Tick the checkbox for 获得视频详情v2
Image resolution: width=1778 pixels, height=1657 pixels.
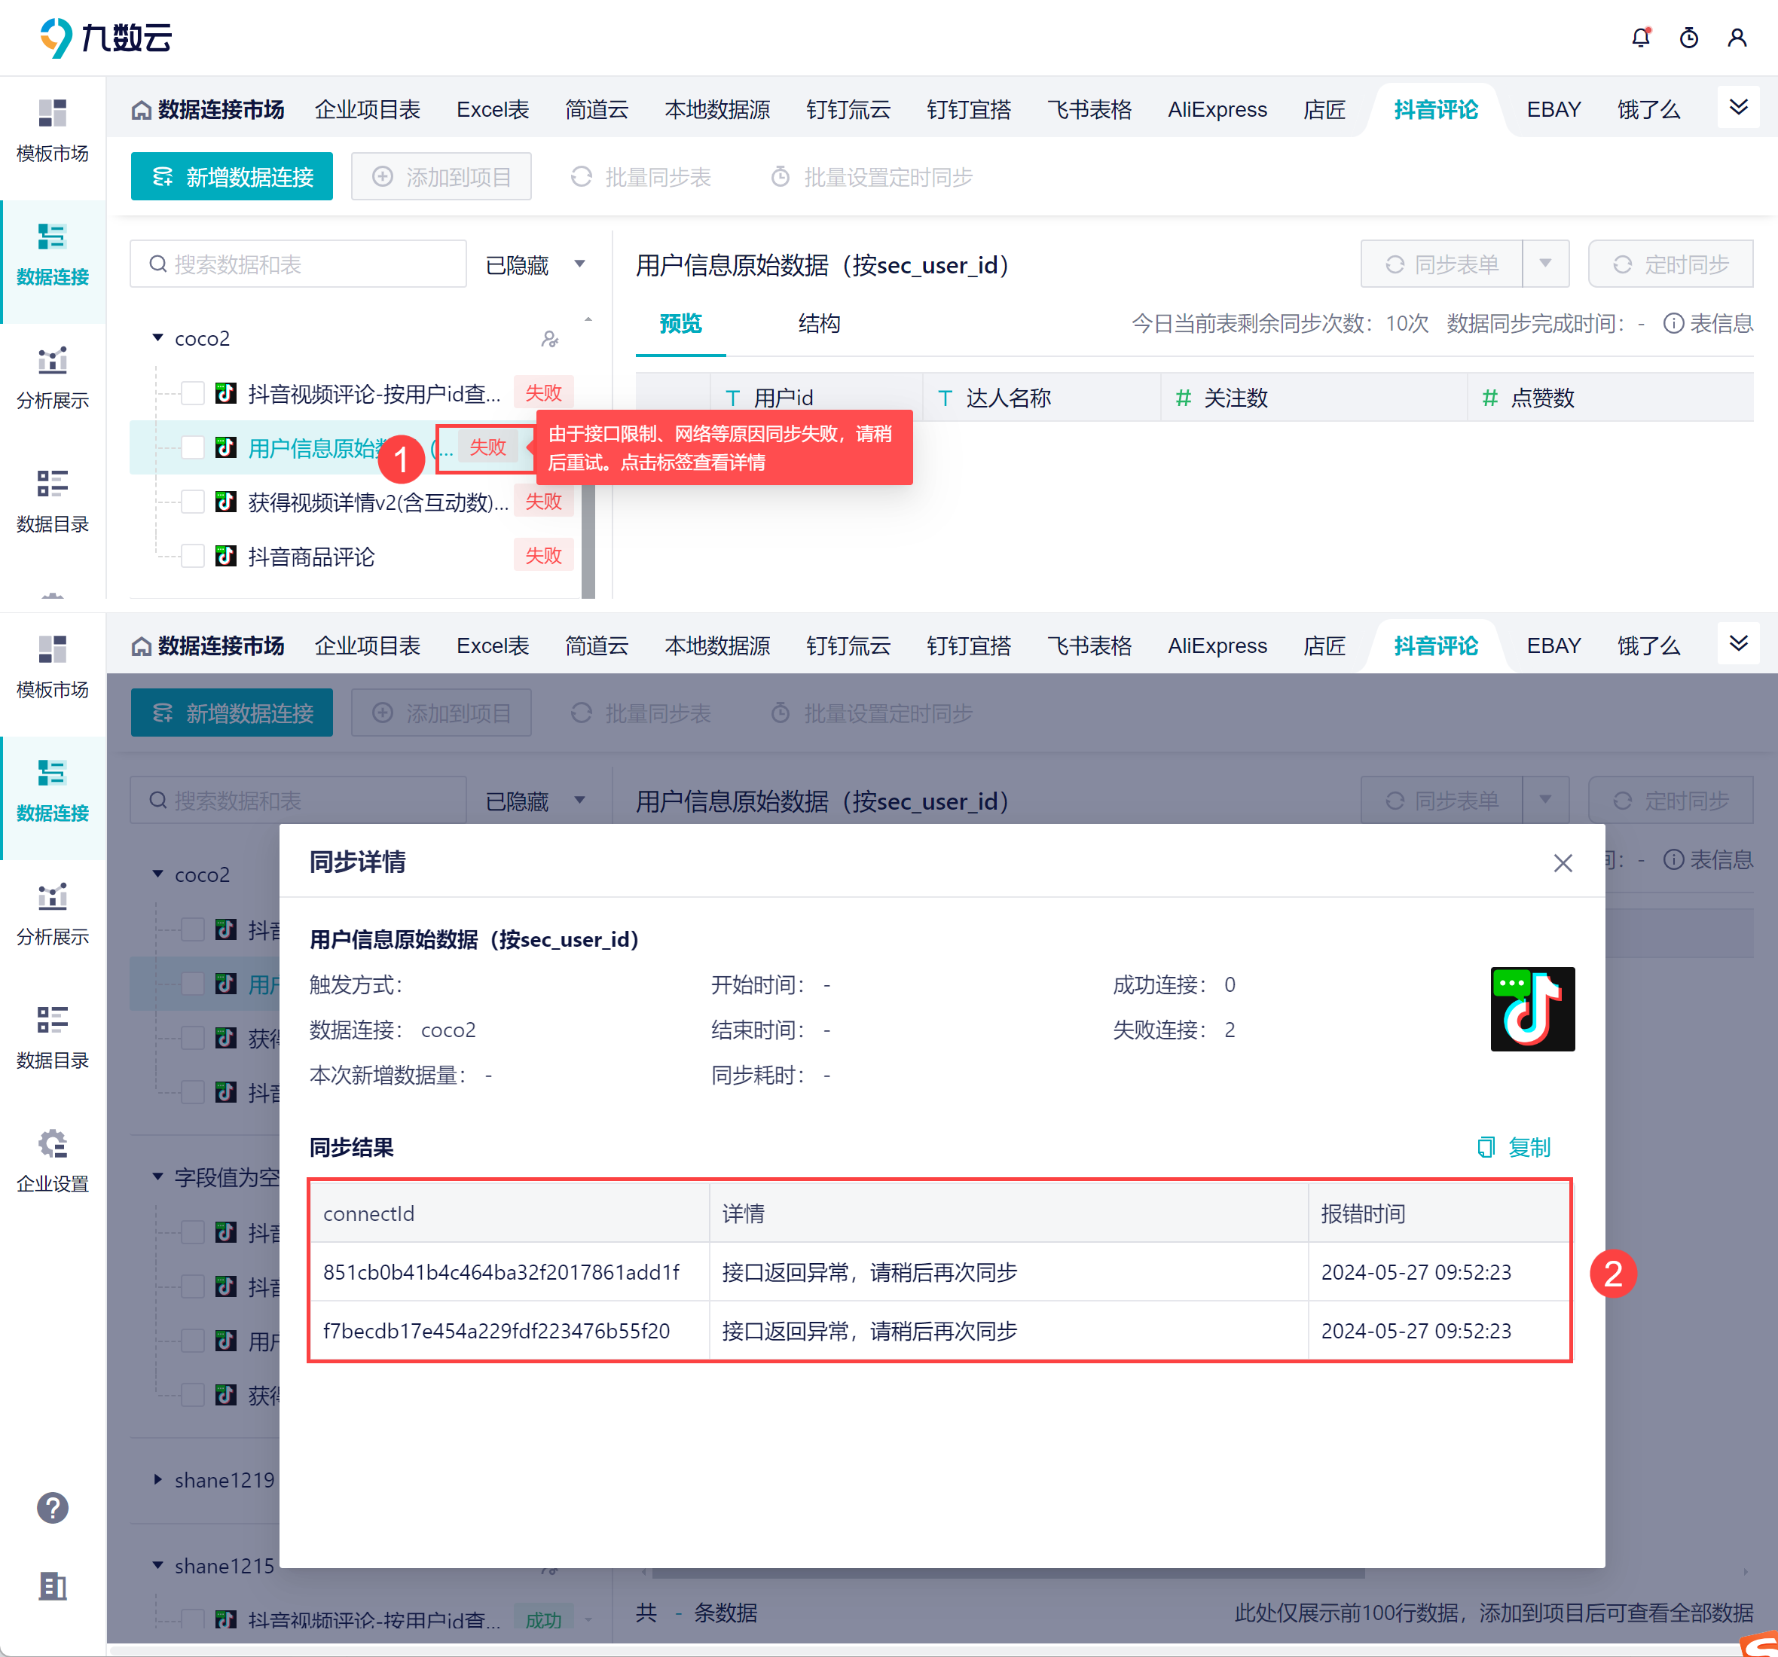192,502
